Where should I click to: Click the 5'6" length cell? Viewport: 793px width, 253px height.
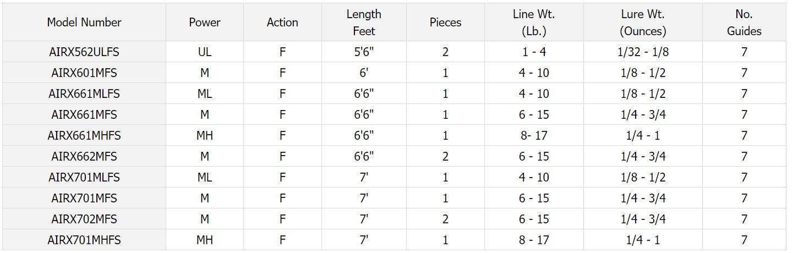click(x=364, y=52)
